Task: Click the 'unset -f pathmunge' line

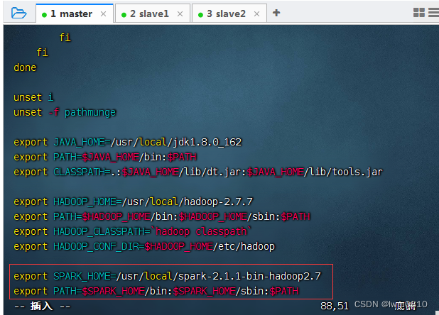Action: click(x=65, y=112)
